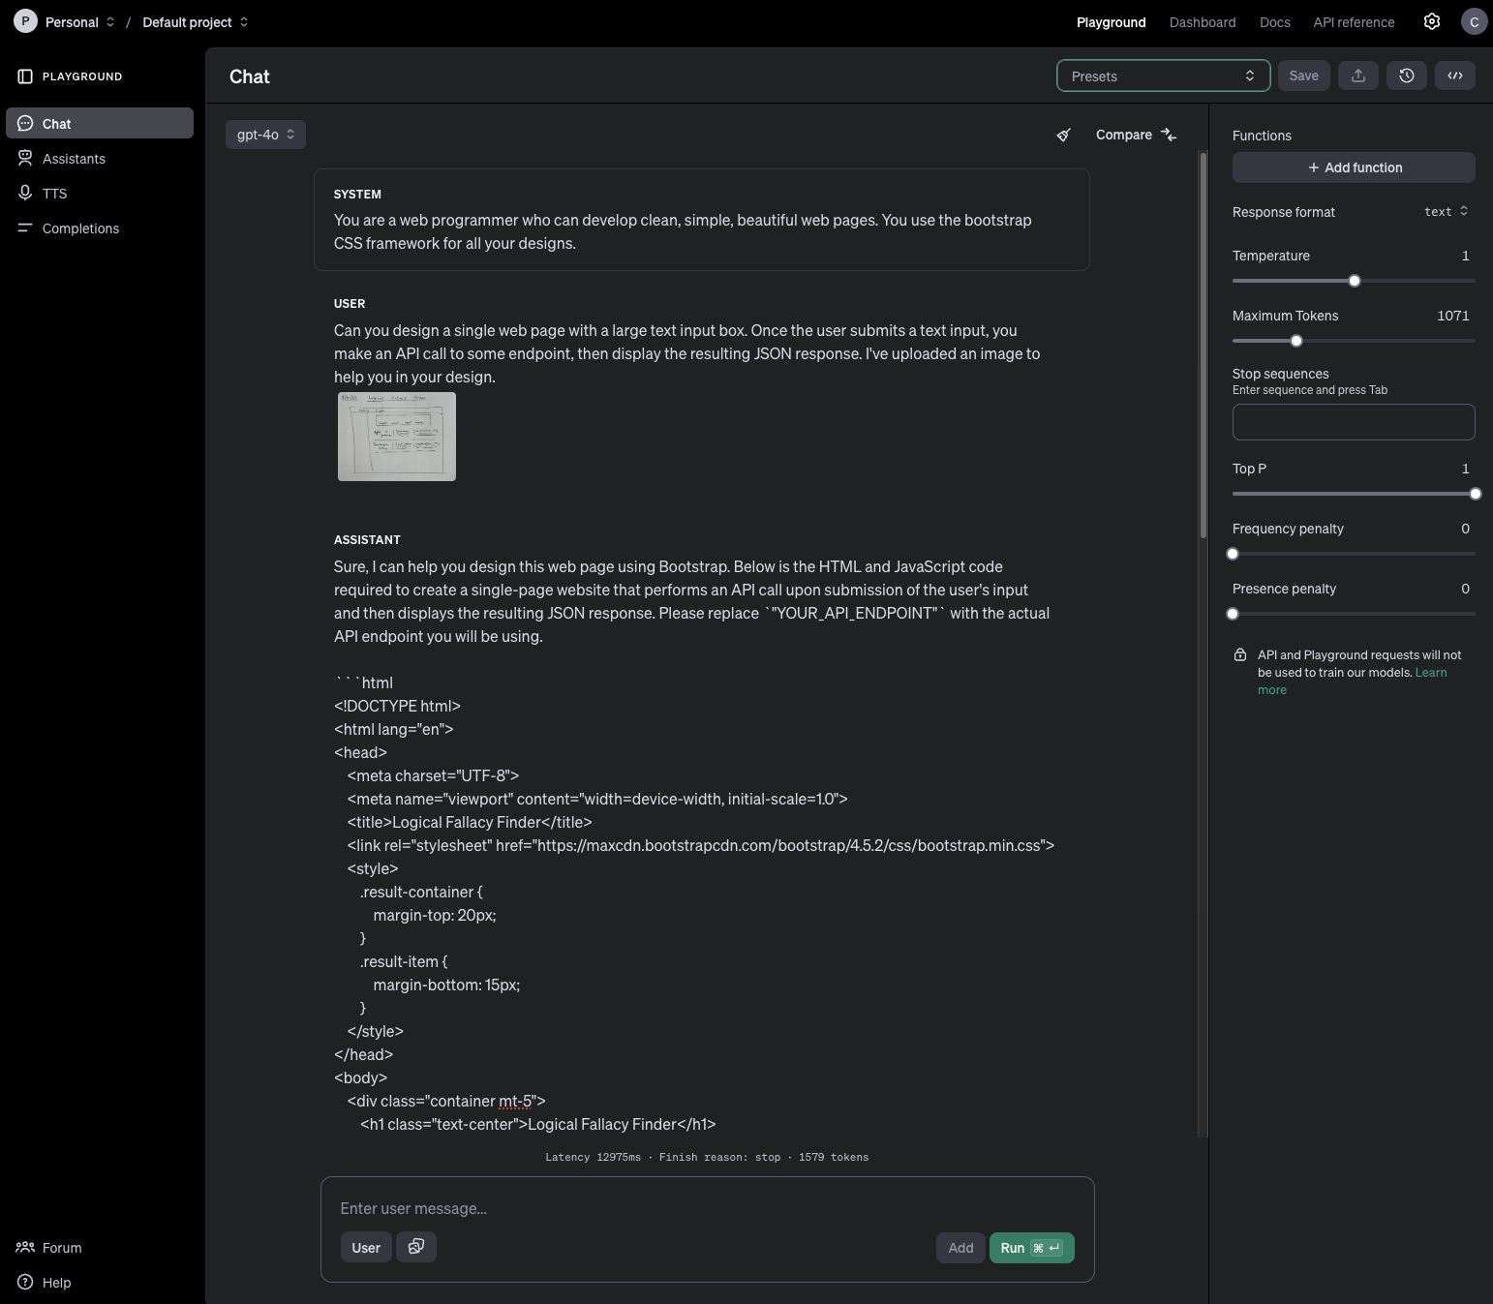Click the USER message text
The image size is (1493, 1304).
point(686,353)
